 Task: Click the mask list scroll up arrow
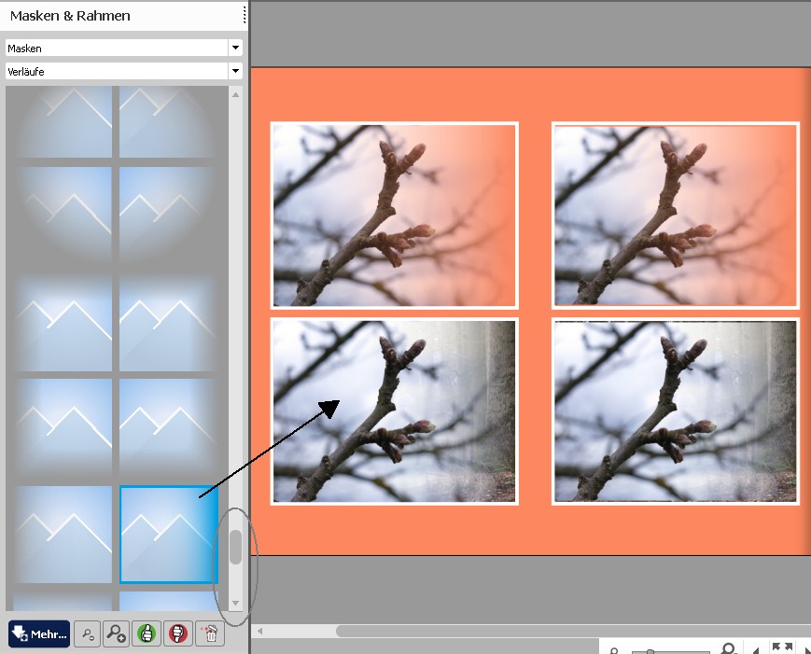click(x=235, y=94)
